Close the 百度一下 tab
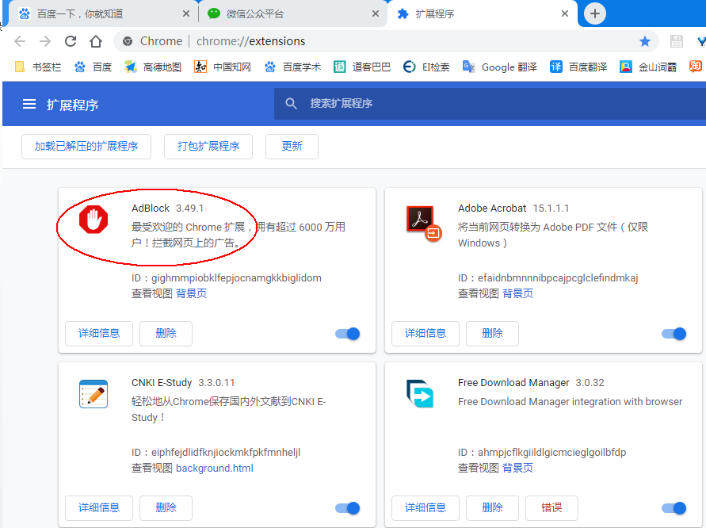The height and width of the screenshot is (528, 706). 185,14
